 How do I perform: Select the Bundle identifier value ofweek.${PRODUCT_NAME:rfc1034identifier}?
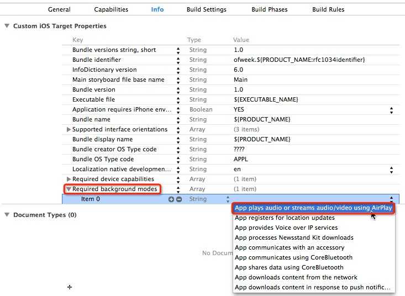click(299, 60)
